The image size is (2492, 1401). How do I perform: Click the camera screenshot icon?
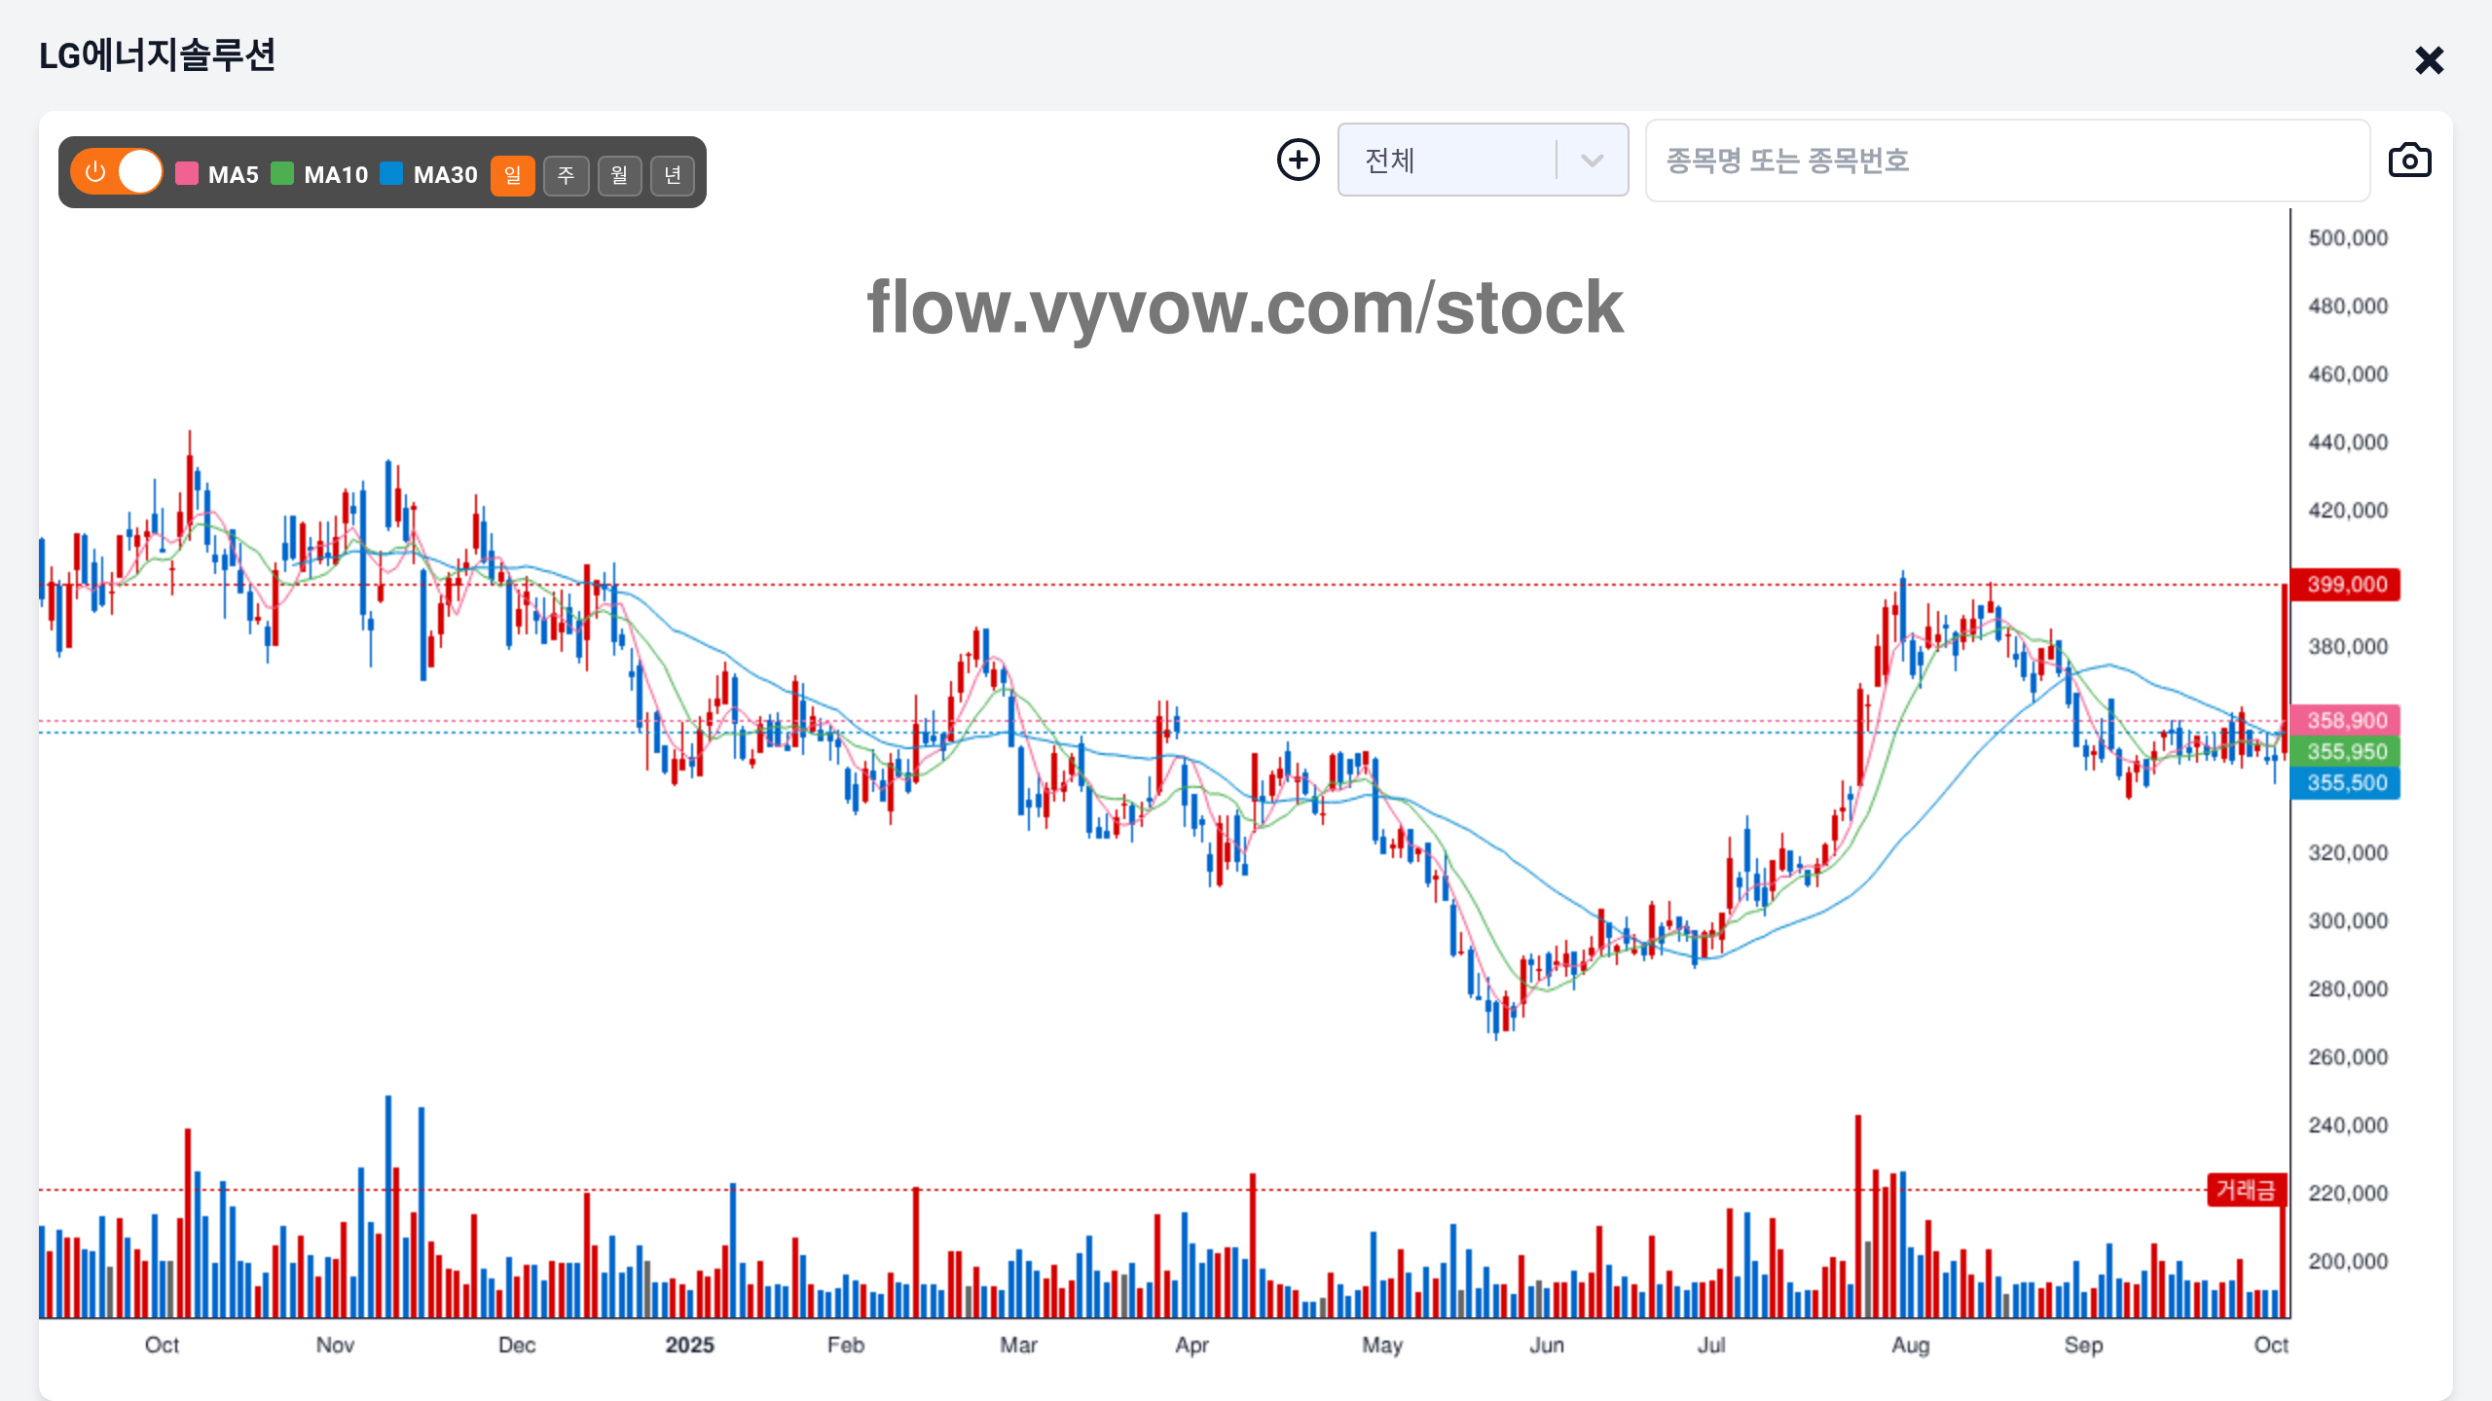pyautogui.click(x=2409, y=161)
